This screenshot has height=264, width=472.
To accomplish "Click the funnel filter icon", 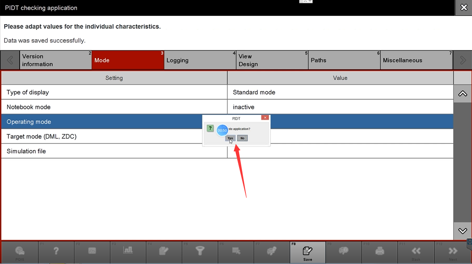I will [x=200, y=251].
